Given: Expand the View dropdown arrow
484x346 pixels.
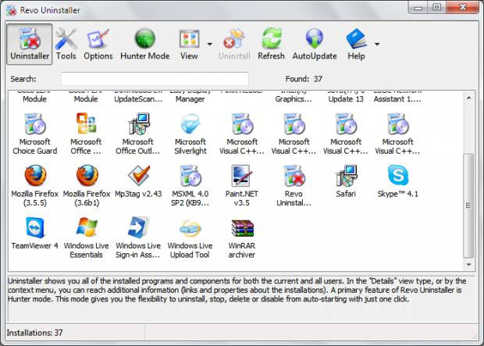Looking at the screenshot, I should coord(209,44).
